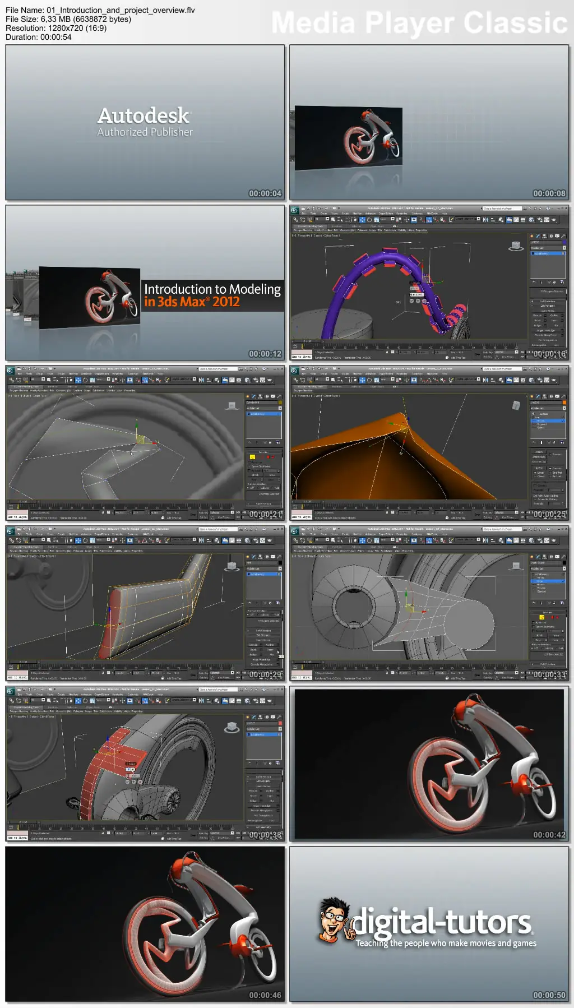Screen dimensions: 574x1008
Task: Select the Introduction to Modeling title frame
Action: [145, 283]
